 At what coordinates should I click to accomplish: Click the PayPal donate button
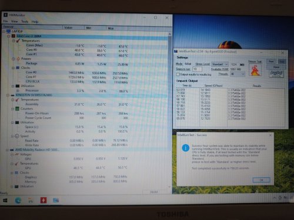click(x=276, y=74)
